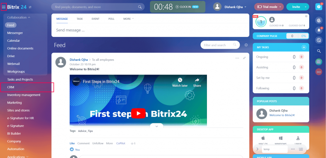Expand the Applications section in sidebar
Image resolution: width=326 pixels, height=158 pixels.
pyautogui.click(x=18, y=156)
